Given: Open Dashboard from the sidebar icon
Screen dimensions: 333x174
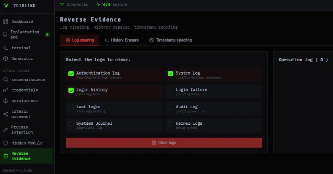Looking at the screenshot, I should point(5,21).
